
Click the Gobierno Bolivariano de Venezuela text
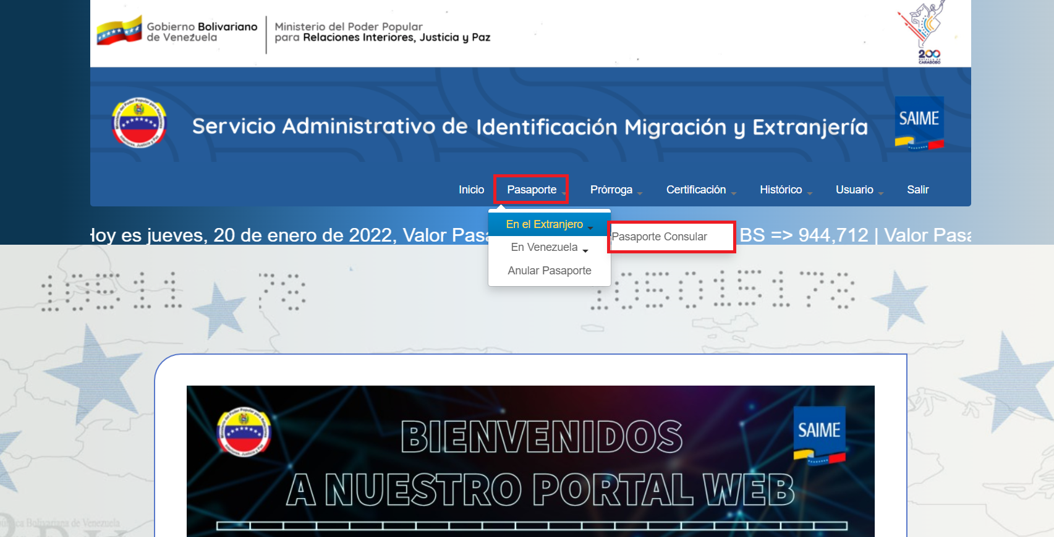point(202,32)
